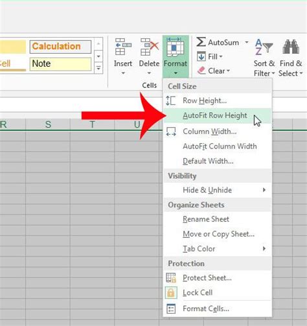This screenshot has height=326, width=307.
Task: Open the Insert dropdown arrow
Action: 123,73
